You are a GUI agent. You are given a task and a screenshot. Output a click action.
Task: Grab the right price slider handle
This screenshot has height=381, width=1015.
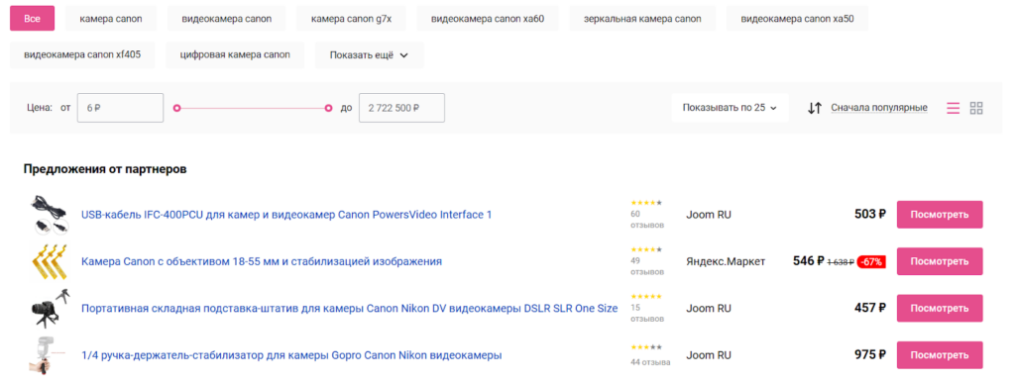click(328, 108)
